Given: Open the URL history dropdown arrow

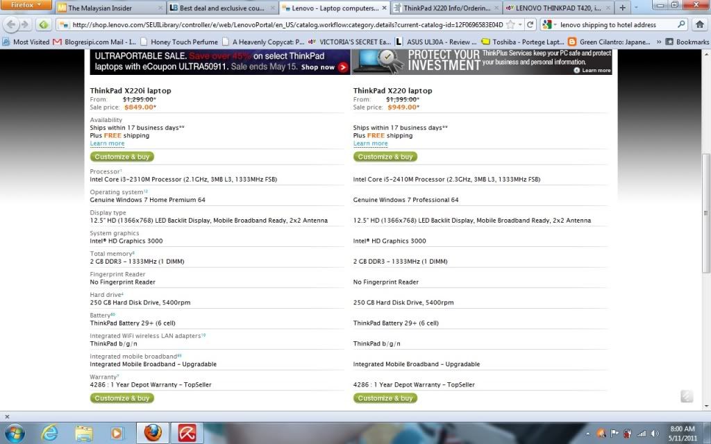Looking at the screenshot, I should tap(520, 24).
